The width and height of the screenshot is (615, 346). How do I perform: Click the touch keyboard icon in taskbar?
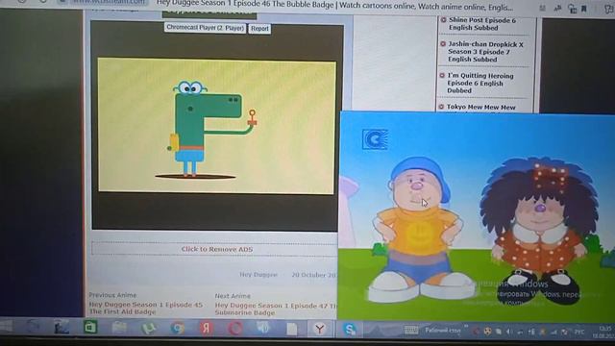[410, 331]
